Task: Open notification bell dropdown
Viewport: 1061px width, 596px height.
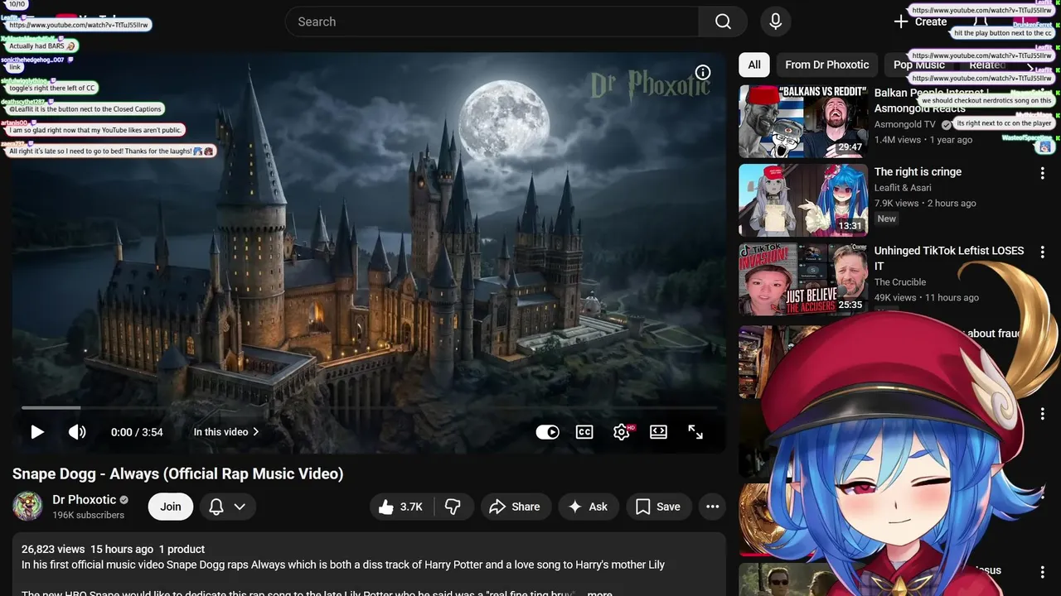Action: (227, 507)
